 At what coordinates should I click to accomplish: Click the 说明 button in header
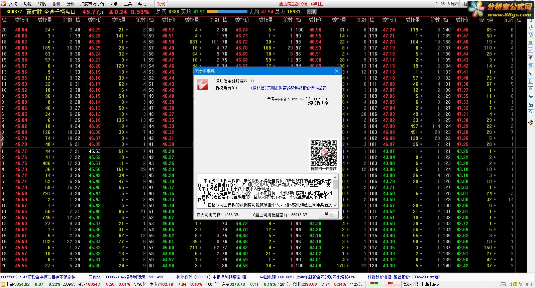(x=312, y=12)
